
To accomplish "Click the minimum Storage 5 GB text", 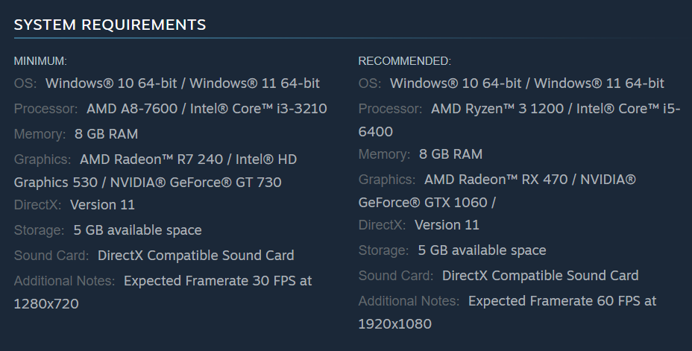I will (137, 230).
